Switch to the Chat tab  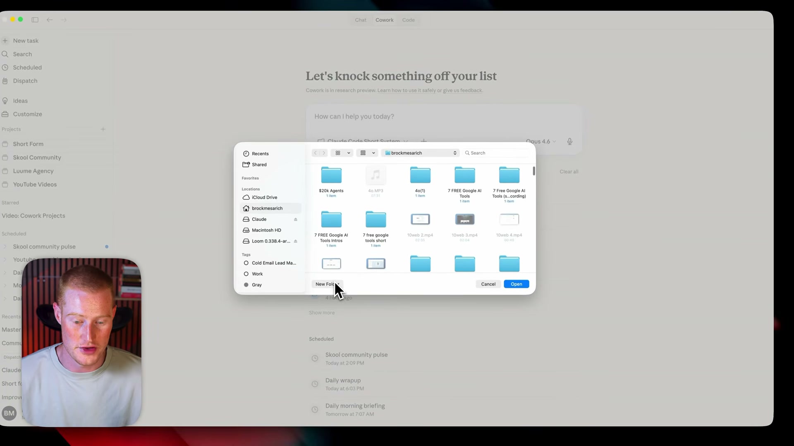tap(361, 20)
